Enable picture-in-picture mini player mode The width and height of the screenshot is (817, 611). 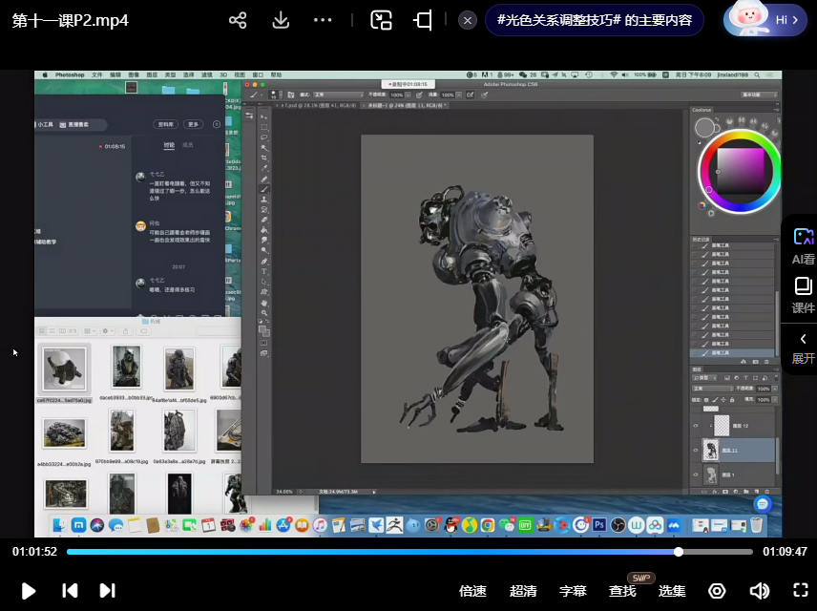pyautogui.click(x=382, y=20)
